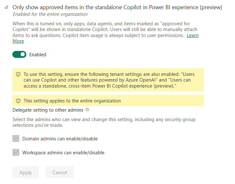Collapse the Copilot approved items setting triangle
235x184 pixels.
click(x=6, y=7)
